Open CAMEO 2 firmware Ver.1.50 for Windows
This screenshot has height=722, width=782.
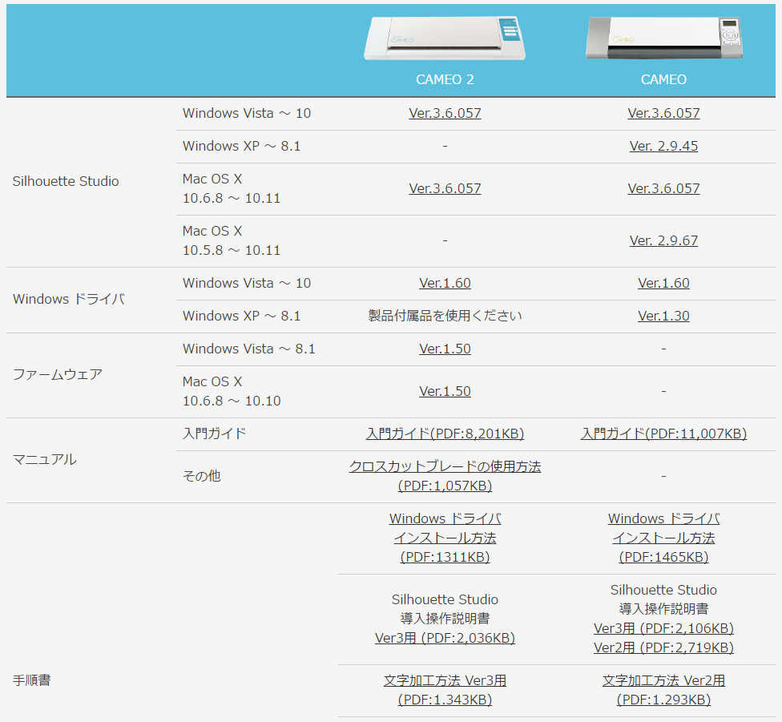point(445,349)
